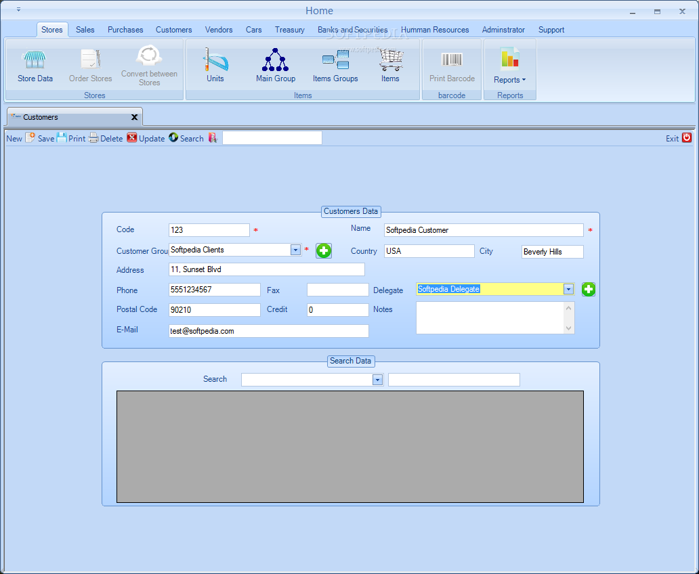
Task: Click the E-Mail input field
Action: pyautogui.click(x=269, y=331)
